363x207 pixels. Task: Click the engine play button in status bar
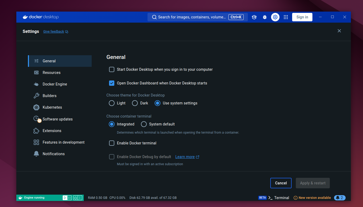tap(65, 198)
